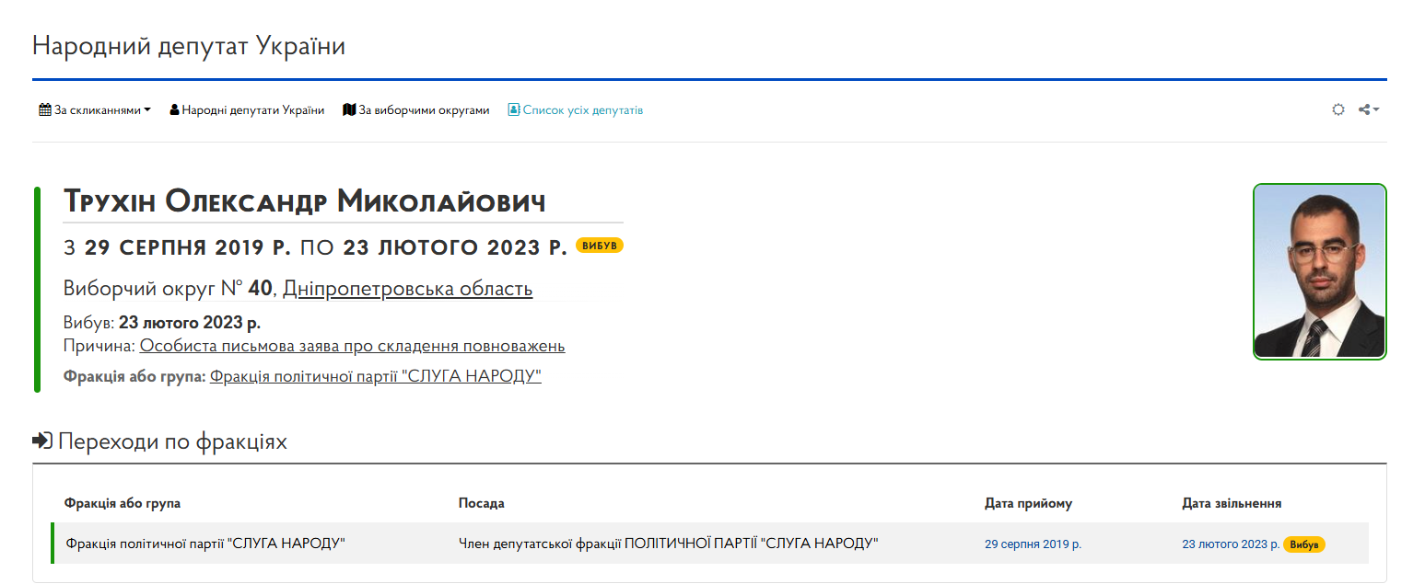Viewport: 1425px width, 584px height.
Task: Click the deputy's portrait photo
Action: [x=1319, y=271]
